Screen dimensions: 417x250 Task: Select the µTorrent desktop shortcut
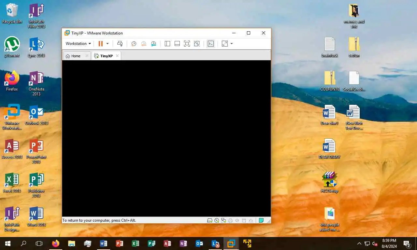pos(12,47)
